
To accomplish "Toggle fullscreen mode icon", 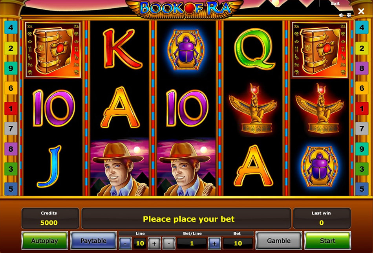I will coord(349,15).
